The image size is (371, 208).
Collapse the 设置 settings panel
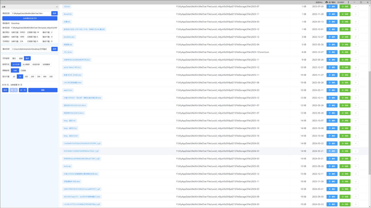point(57,7)
